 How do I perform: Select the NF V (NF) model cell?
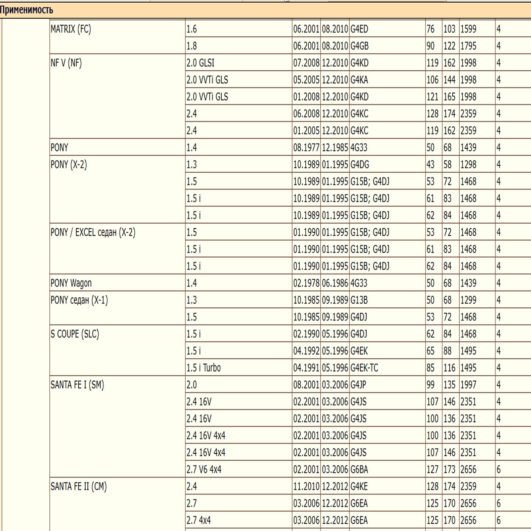(x=66, y=63)
